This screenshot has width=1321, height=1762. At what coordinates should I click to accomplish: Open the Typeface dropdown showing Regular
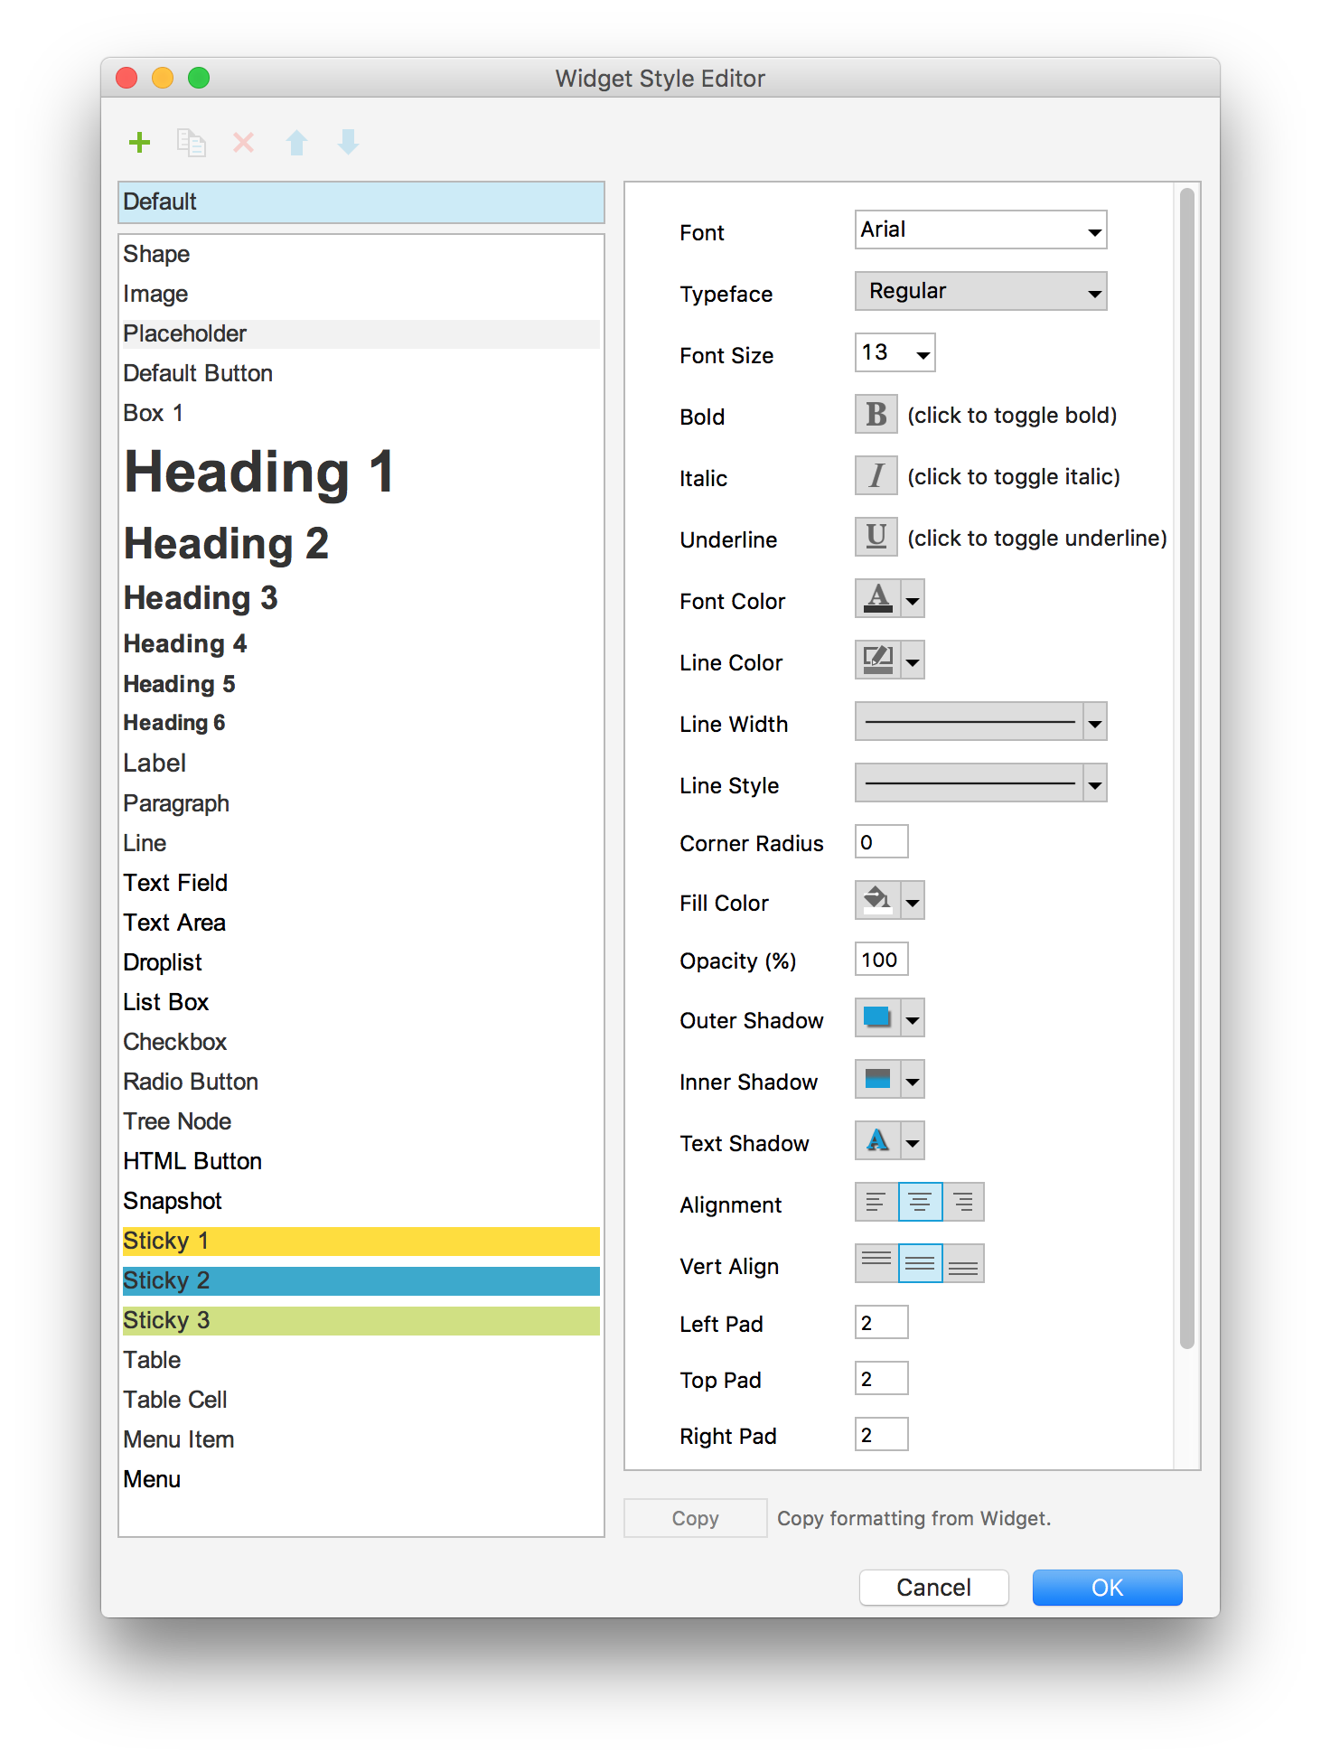pyautogui.click(x=980, y=291)
